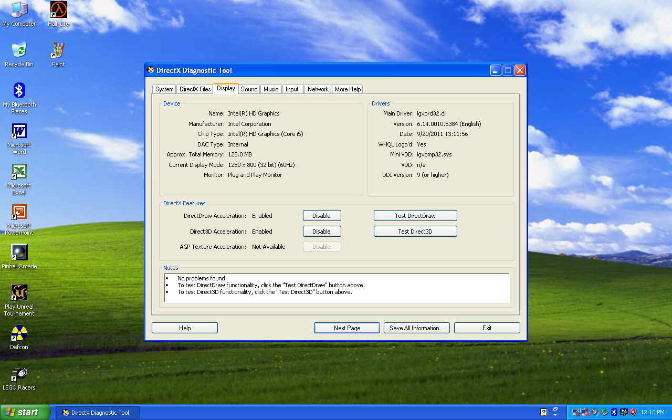Click DirectX Diagnostic Tool taskbar button
Image resolution: width=672 pixels, height=420 pixels.
point(98,413)
